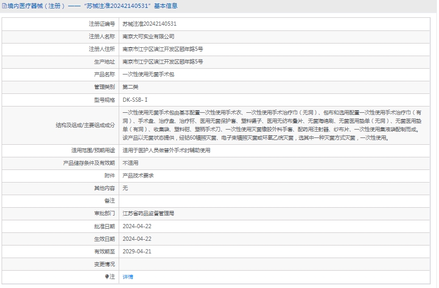Click the 结构及组成/主要组成成分 row label

(85, 125)
